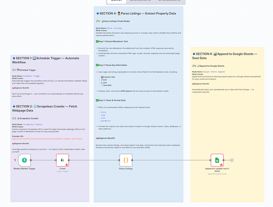Click output handle of Weekly Market Trigger
The width and height of the screenshot is (273, 207).
31,160
